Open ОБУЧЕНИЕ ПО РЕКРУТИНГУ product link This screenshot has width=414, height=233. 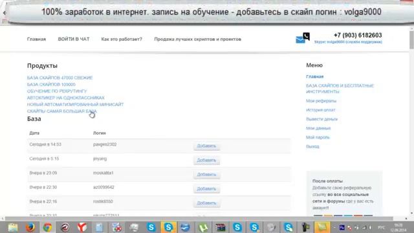click(57, 91)
